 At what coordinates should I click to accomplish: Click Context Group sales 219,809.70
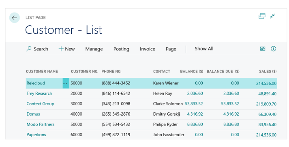coord(266,104)
